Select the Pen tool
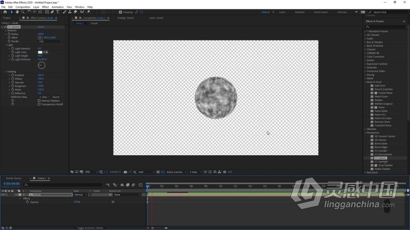The width and height of the screenshot is (410, 230). pyautogui.click(x=52, y=12)
